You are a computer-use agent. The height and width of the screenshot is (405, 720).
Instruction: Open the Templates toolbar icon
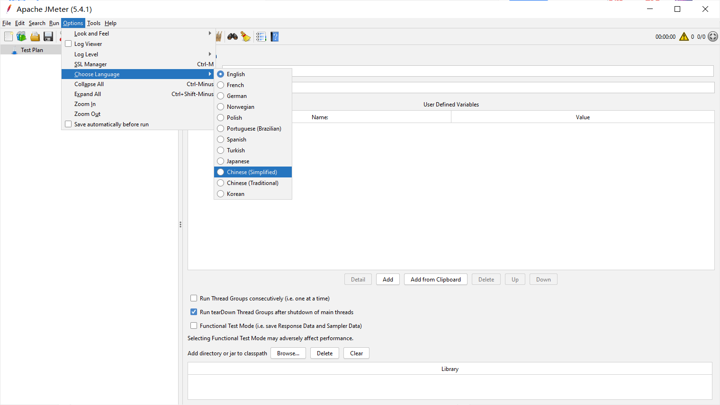tap(21, 36)
